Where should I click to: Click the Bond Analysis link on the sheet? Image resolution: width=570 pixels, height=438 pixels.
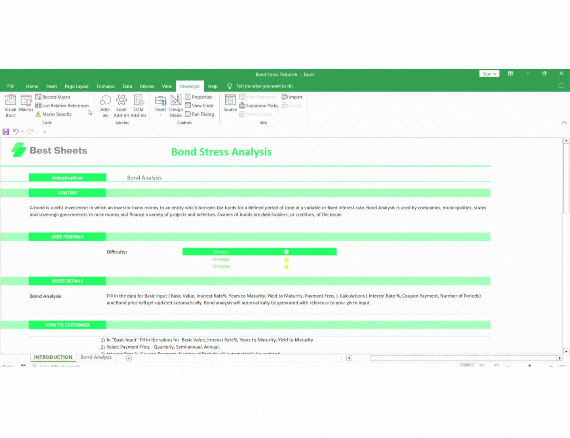pyautogui.click(x=144, y=178)
